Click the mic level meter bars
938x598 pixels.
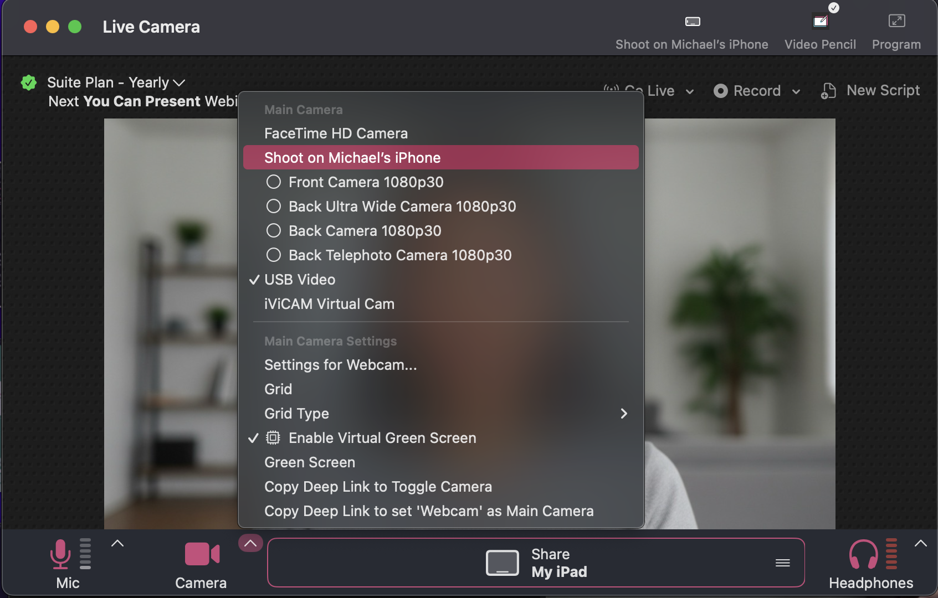coord(85,554)
